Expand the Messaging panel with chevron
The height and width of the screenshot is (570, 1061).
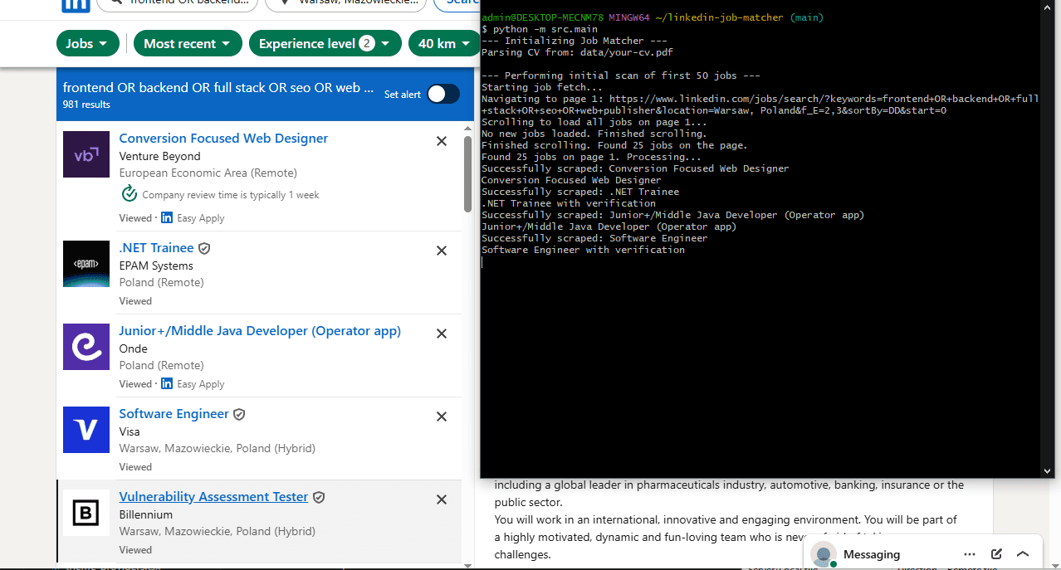pyautogui.click(x=1023, y=554)
